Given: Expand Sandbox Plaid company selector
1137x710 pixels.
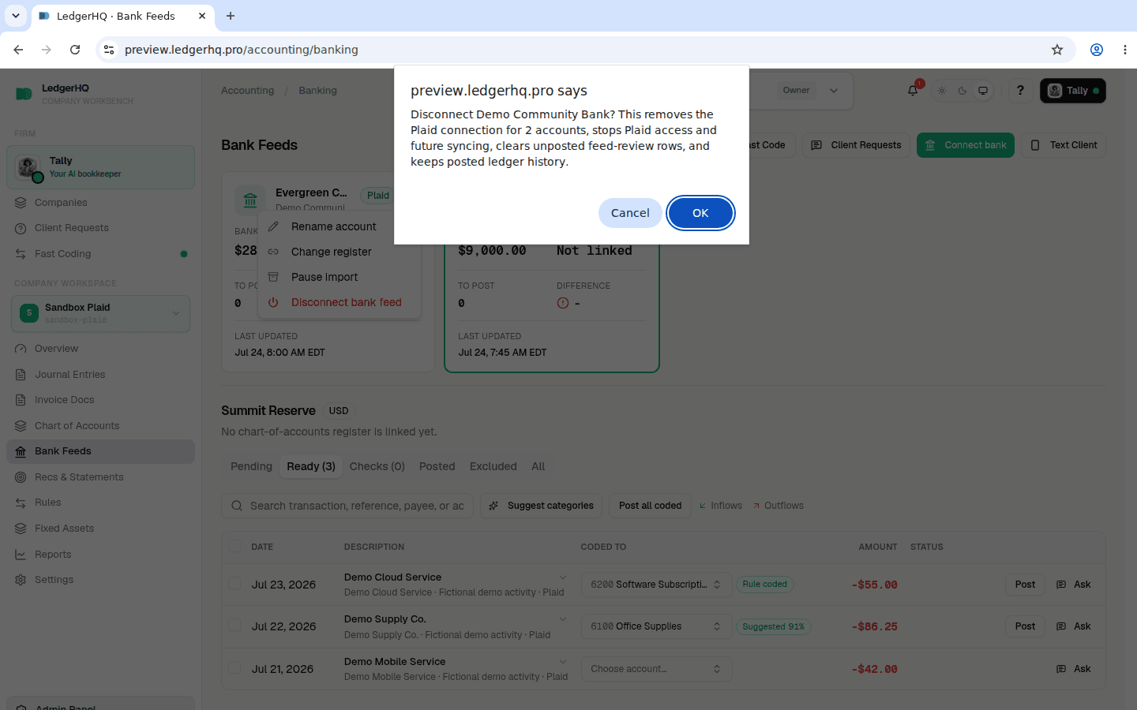Looking at the screenshot, I should 101,313.
